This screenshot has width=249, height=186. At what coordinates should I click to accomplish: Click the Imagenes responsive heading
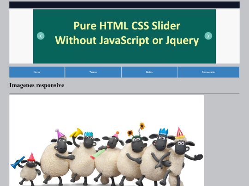[37, 85]
